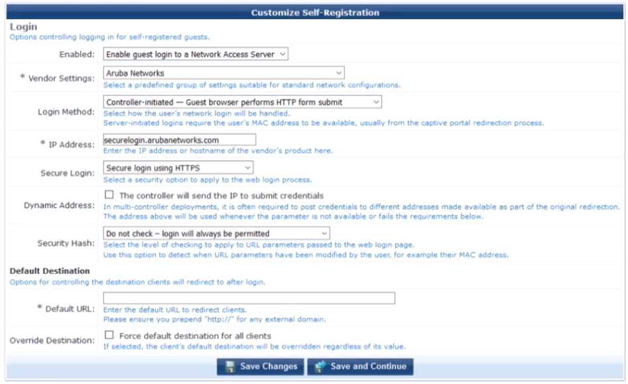Click the 'Force default destination for all clients' label
Screen dimensions: 628x384
pyautogui.click(x=195, y=336)
